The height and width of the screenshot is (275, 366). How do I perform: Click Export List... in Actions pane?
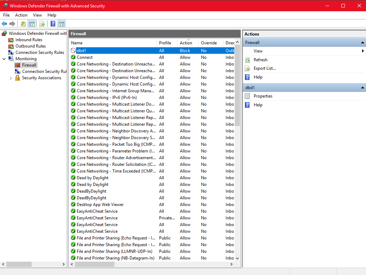coord(265,68)
